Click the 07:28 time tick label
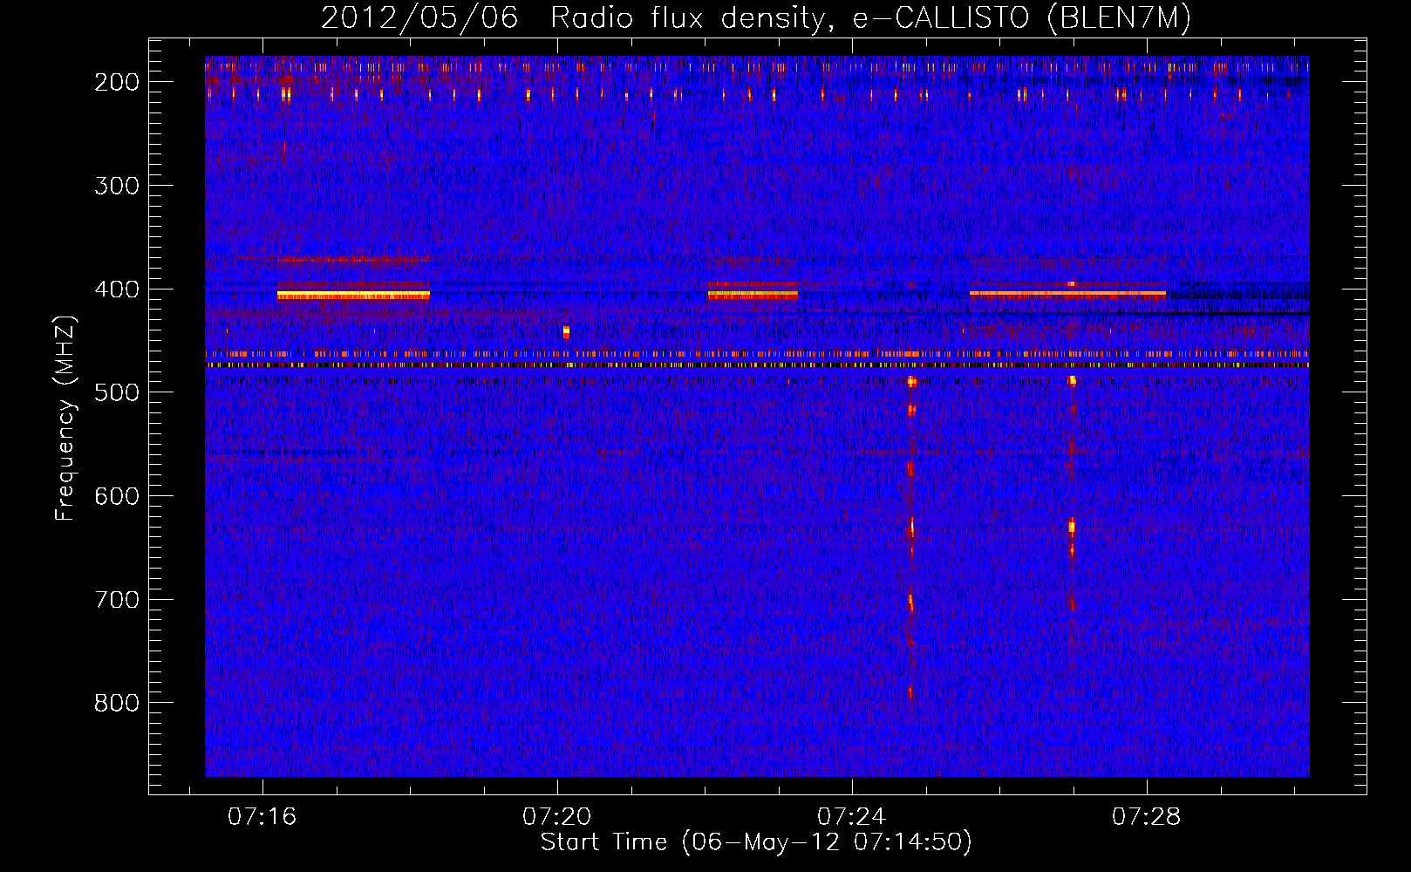 [1147, 817]
